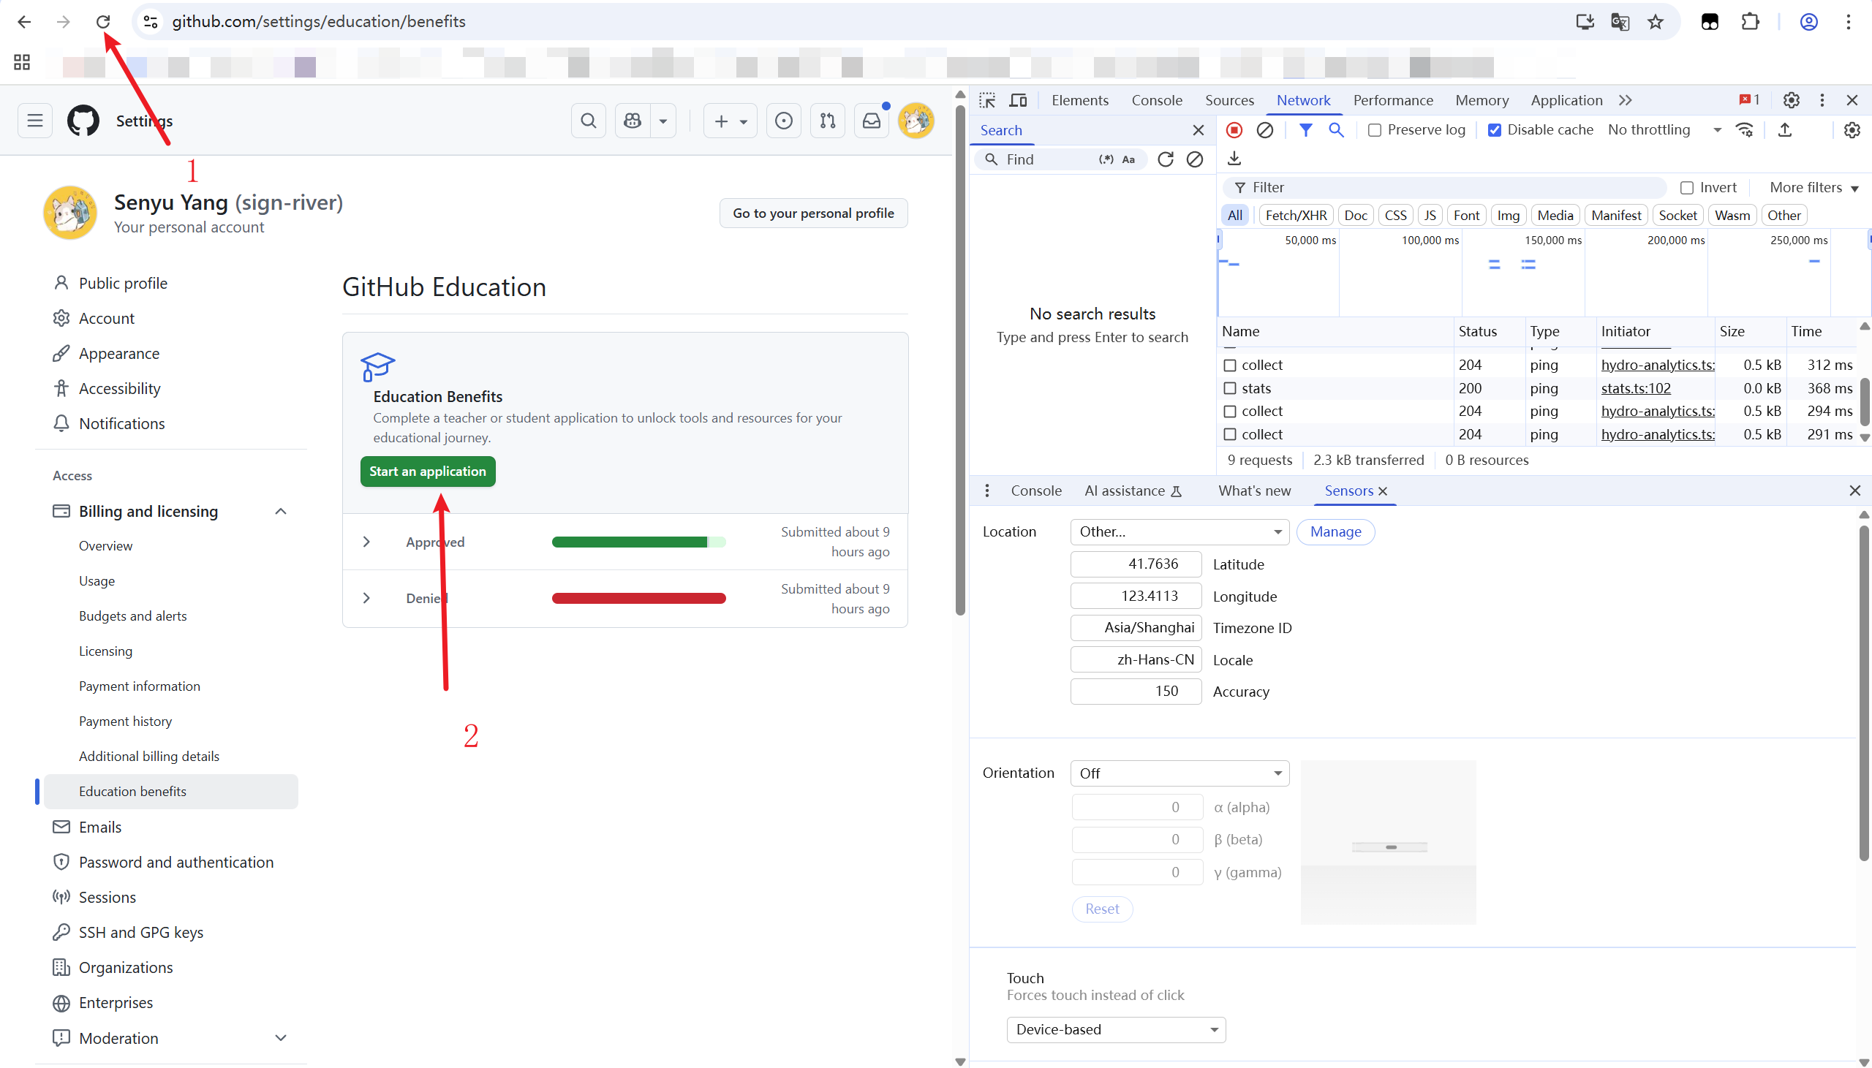Click the Start an application button
The height and width of the screenshot is (1068, 1872).
point(428,471)
